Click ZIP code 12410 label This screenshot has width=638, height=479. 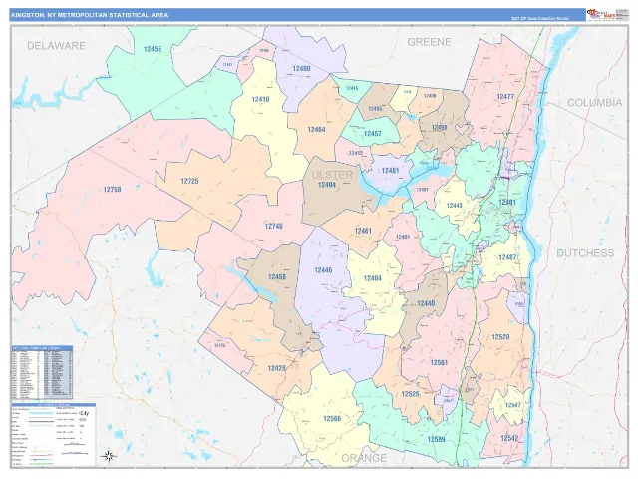(x=260, y=99)
